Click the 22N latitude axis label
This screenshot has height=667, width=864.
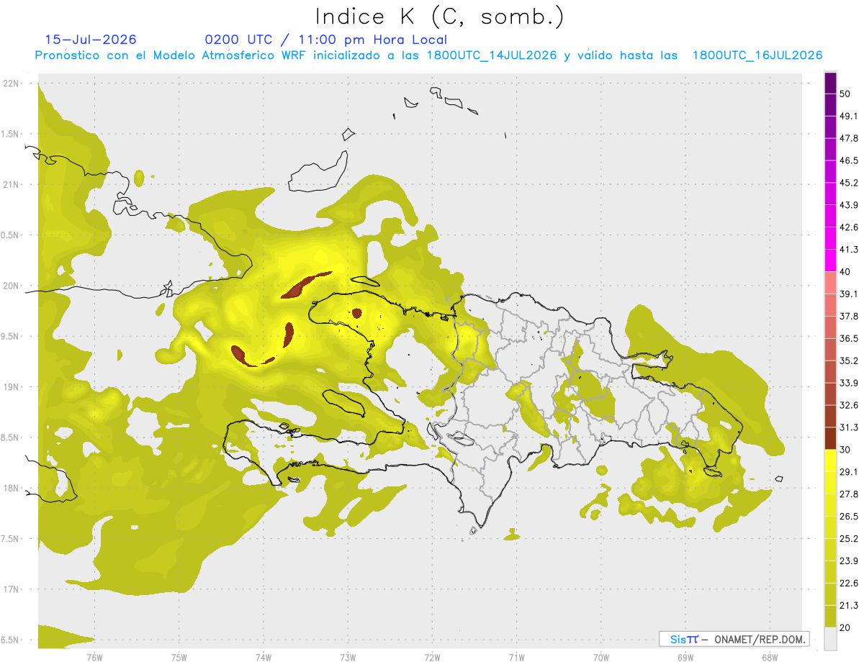coord(12,83)
